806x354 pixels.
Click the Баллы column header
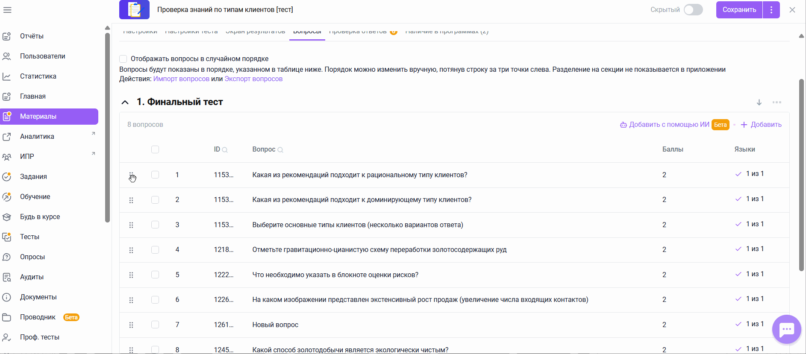click(x=673, y=149)
